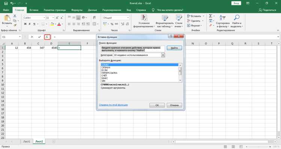This screenshot has width=281, height=149.
Task: Open the Категория dropdown in dialog
Action: [x=163, y=55]
